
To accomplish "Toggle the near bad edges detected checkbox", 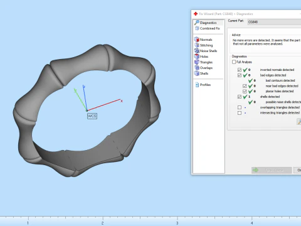I will point(245,86).
